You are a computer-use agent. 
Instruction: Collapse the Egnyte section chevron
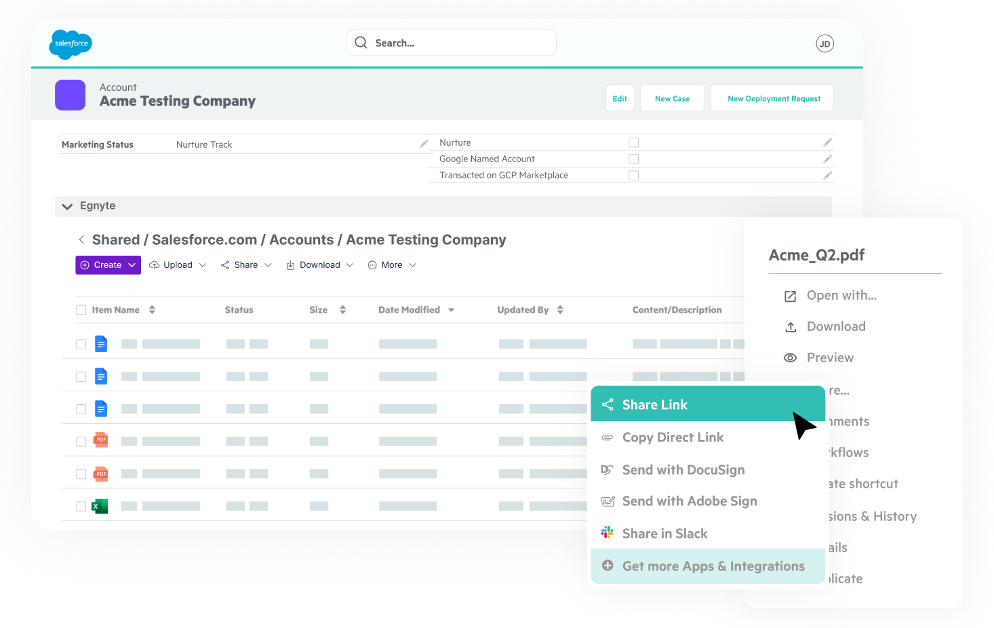[66, 205]
